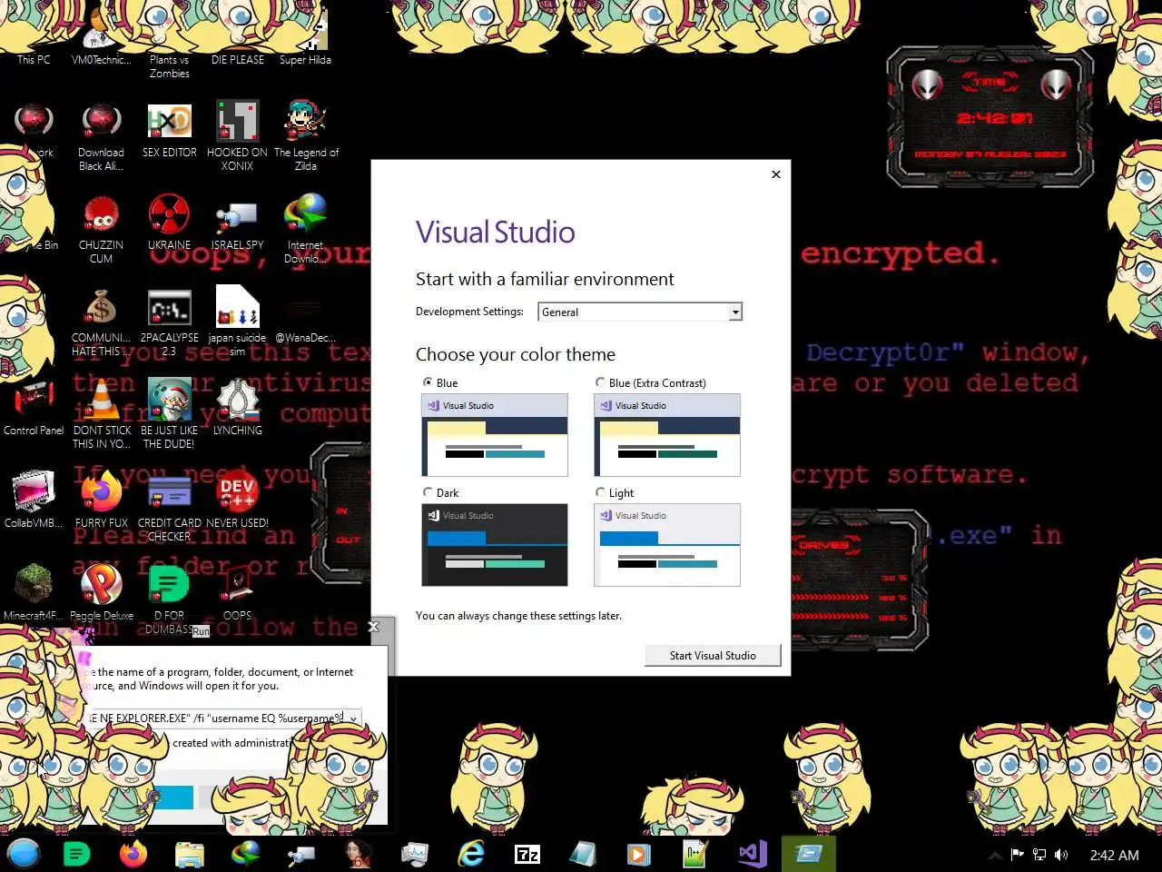
Task: Click the green chat app taskbar icon
Action: click(77, 854)
